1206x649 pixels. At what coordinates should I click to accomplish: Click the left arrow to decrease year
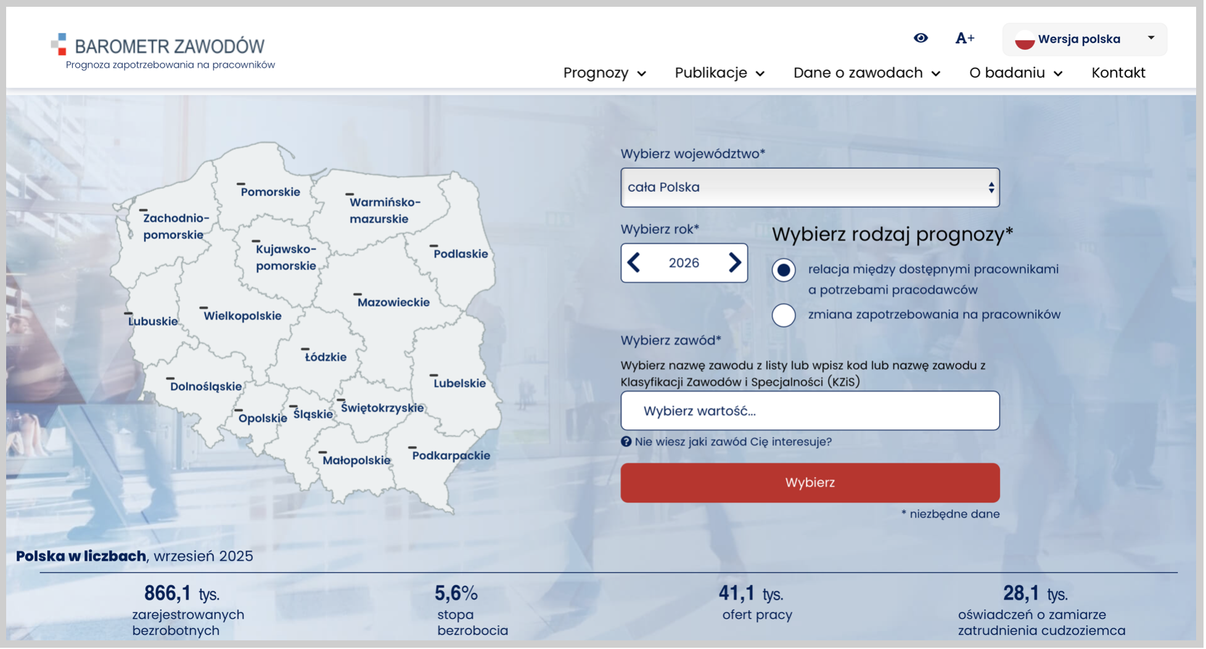coord(634,263)
